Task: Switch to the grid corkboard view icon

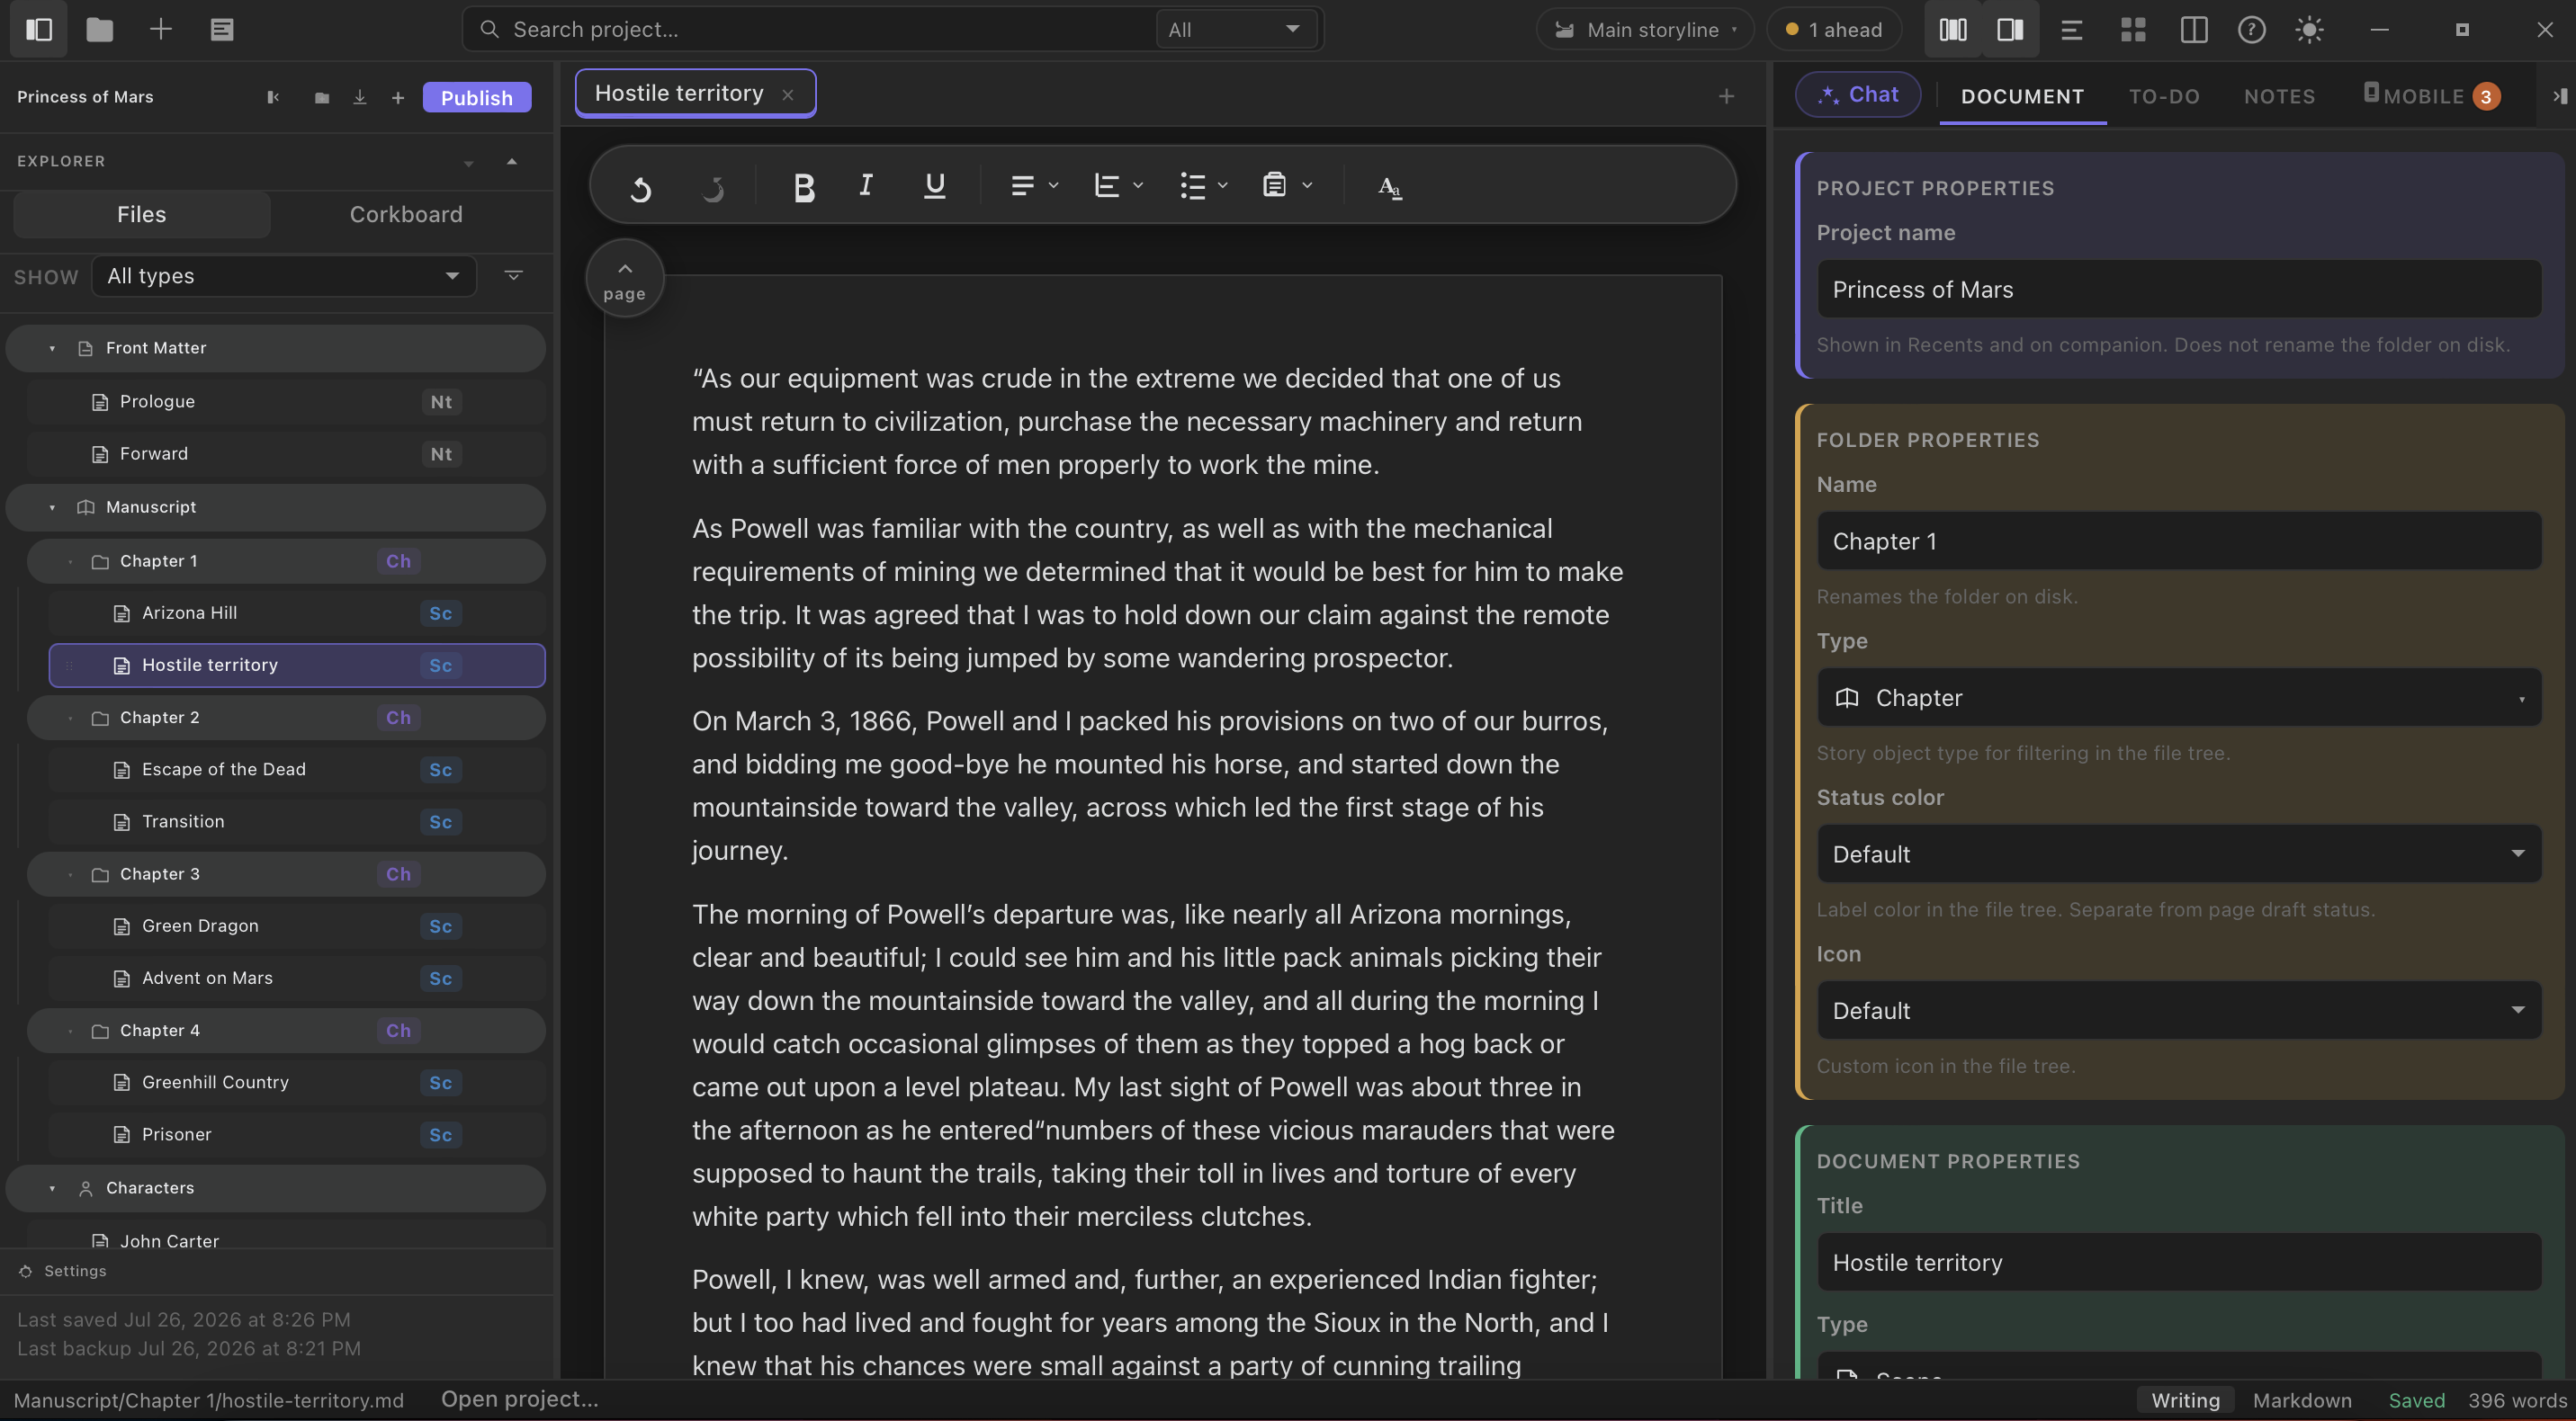Action: pyautogui.click(x=2133, y=29)
